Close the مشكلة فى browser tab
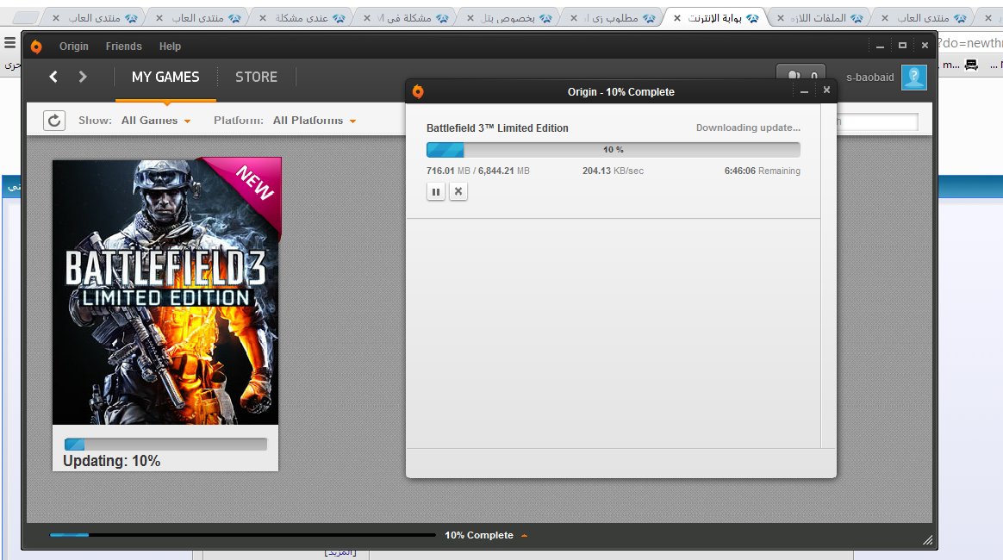The width and height of the screenshot is (1003, 560). pos(366,18)
